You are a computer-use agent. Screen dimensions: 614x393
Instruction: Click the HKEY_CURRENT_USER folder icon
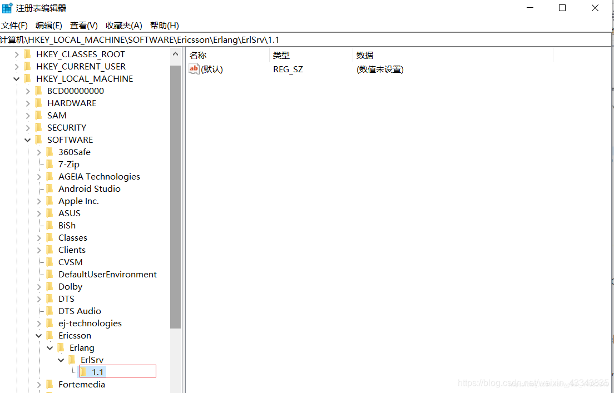[x=27, y=66]
